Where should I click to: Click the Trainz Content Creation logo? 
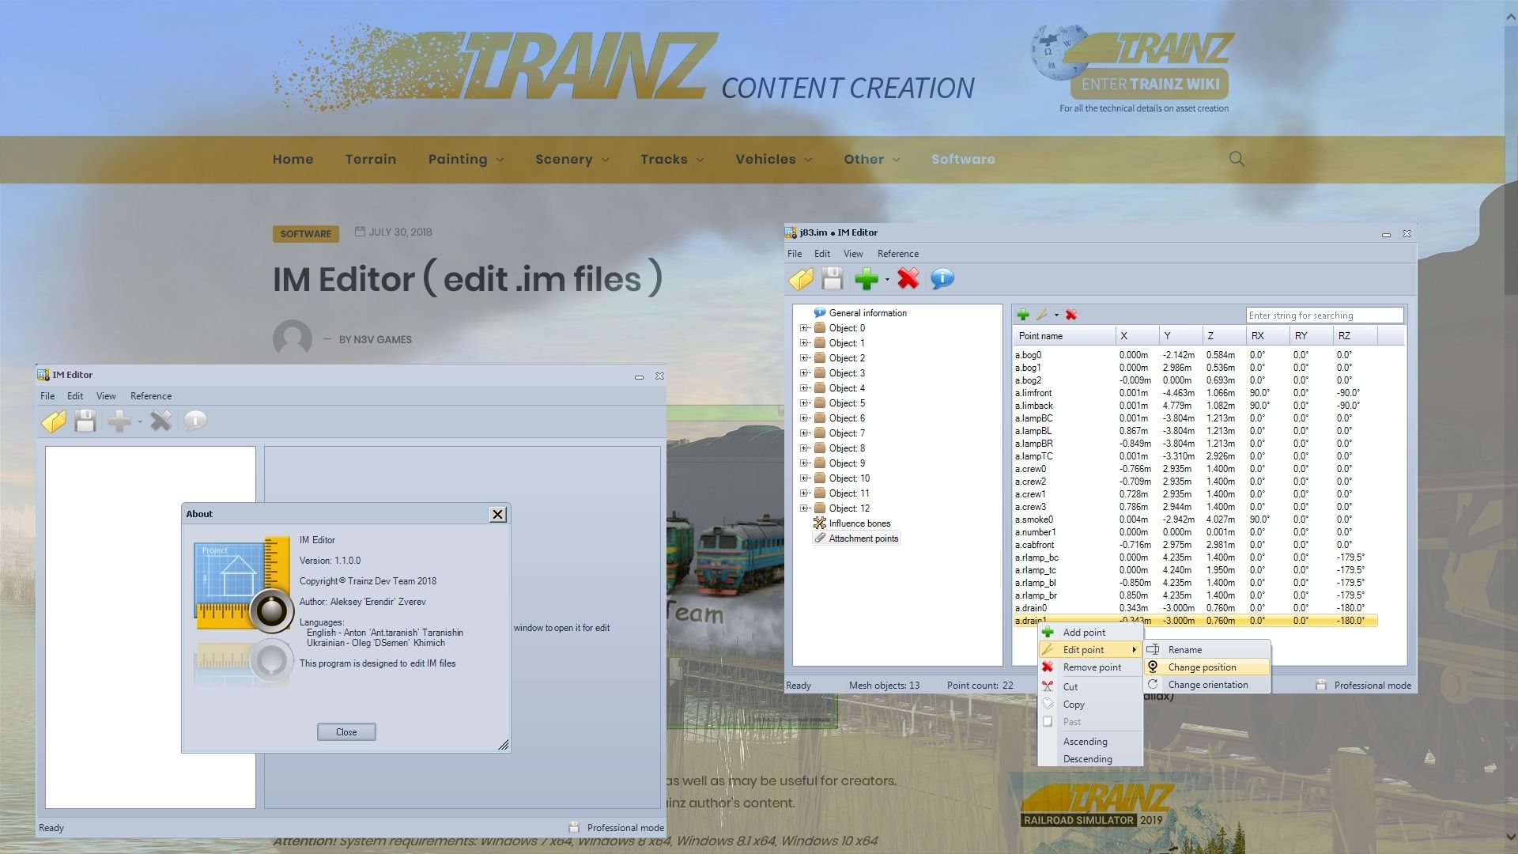tap(624, 70)
